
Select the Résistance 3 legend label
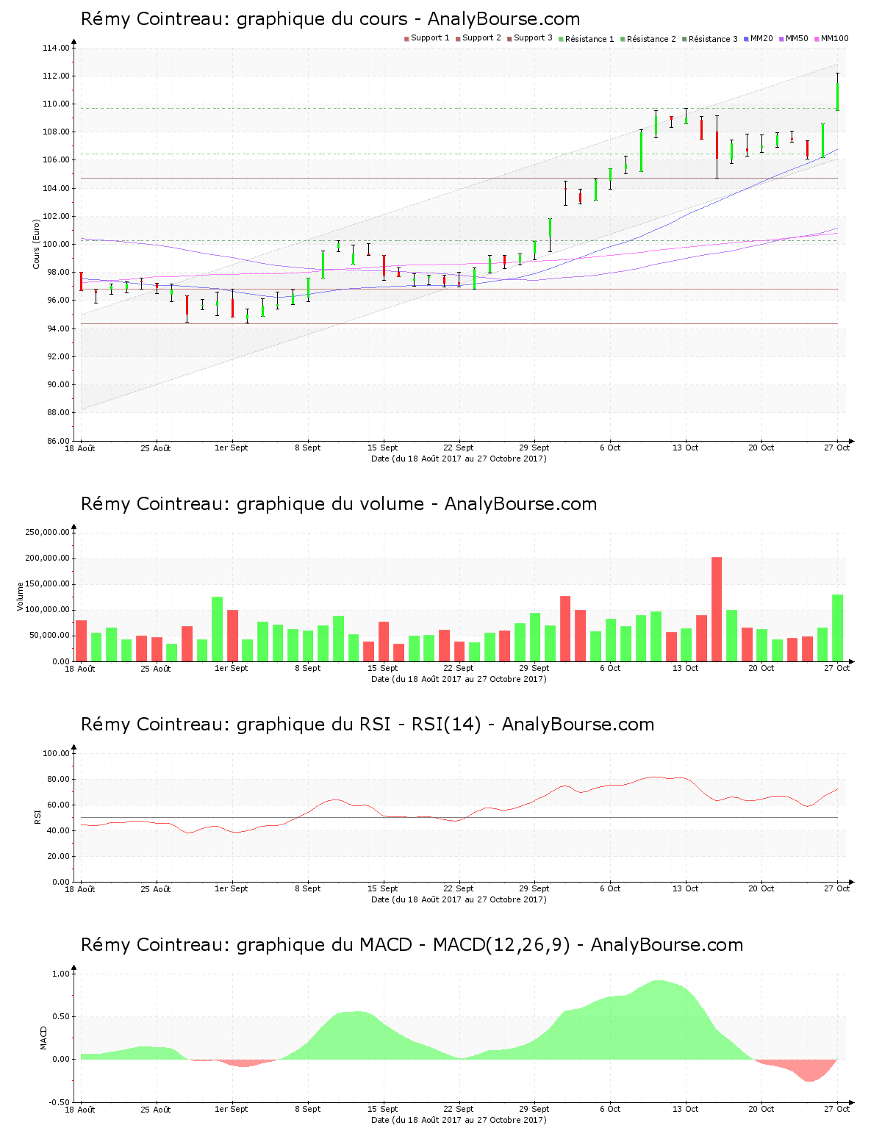[713, 39]
